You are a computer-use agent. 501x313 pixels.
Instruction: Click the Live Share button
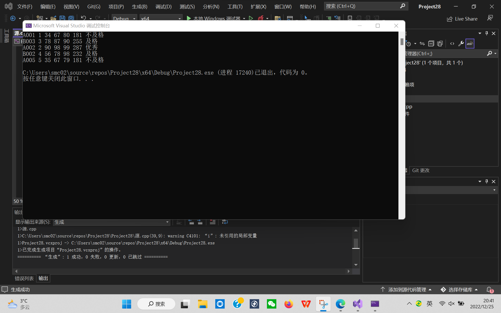click(462, 19)
